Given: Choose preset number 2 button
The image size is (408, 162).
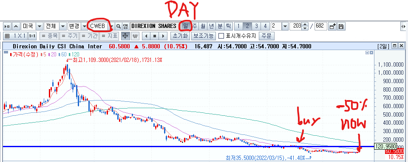Looking at the screenshot, I should (x=247, y=26).
